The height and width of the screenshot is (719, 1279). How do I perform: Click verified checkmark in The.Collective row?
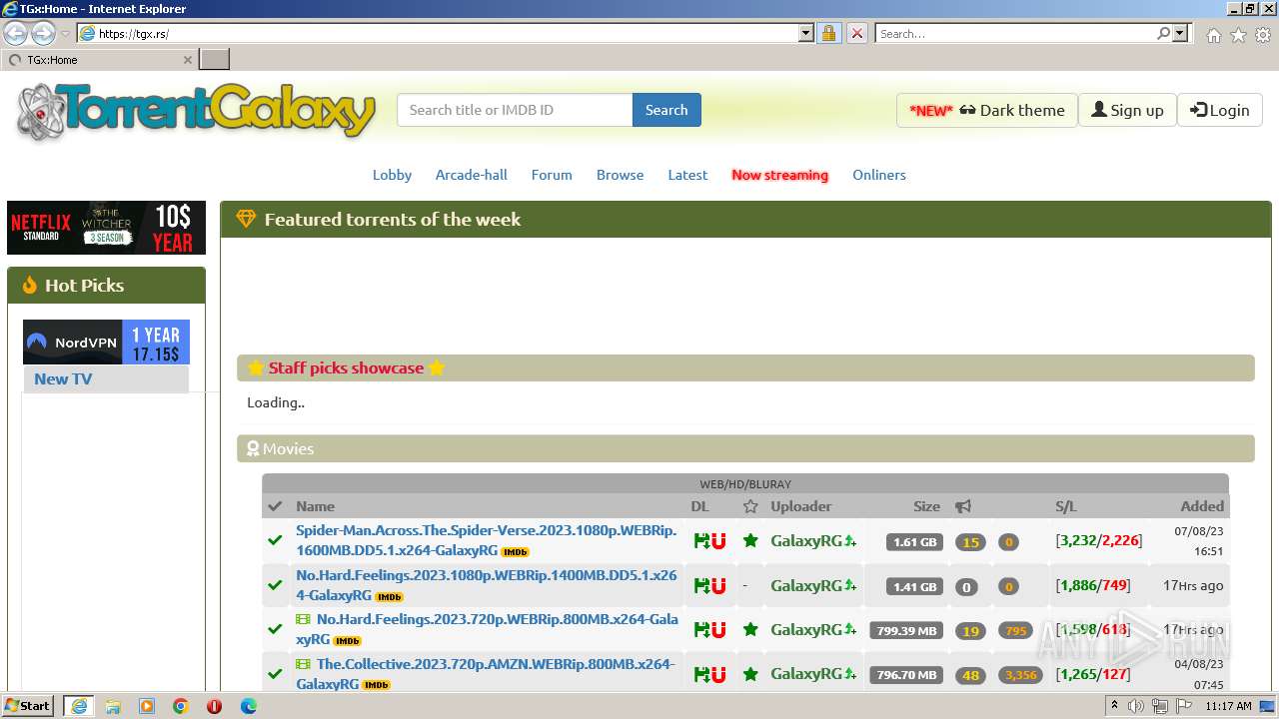click(x=275, y=675)
